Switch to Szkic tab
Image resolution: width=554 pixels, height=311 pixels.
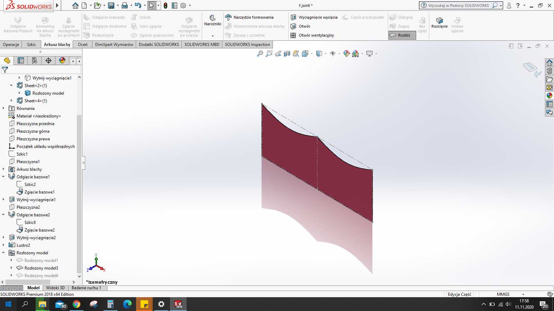click(32, 45)
